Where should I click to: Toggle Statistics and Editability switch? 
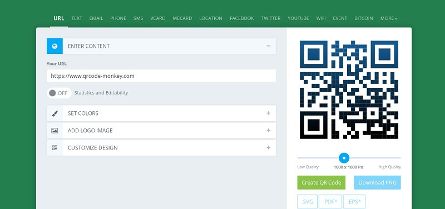tap(59, 93)
